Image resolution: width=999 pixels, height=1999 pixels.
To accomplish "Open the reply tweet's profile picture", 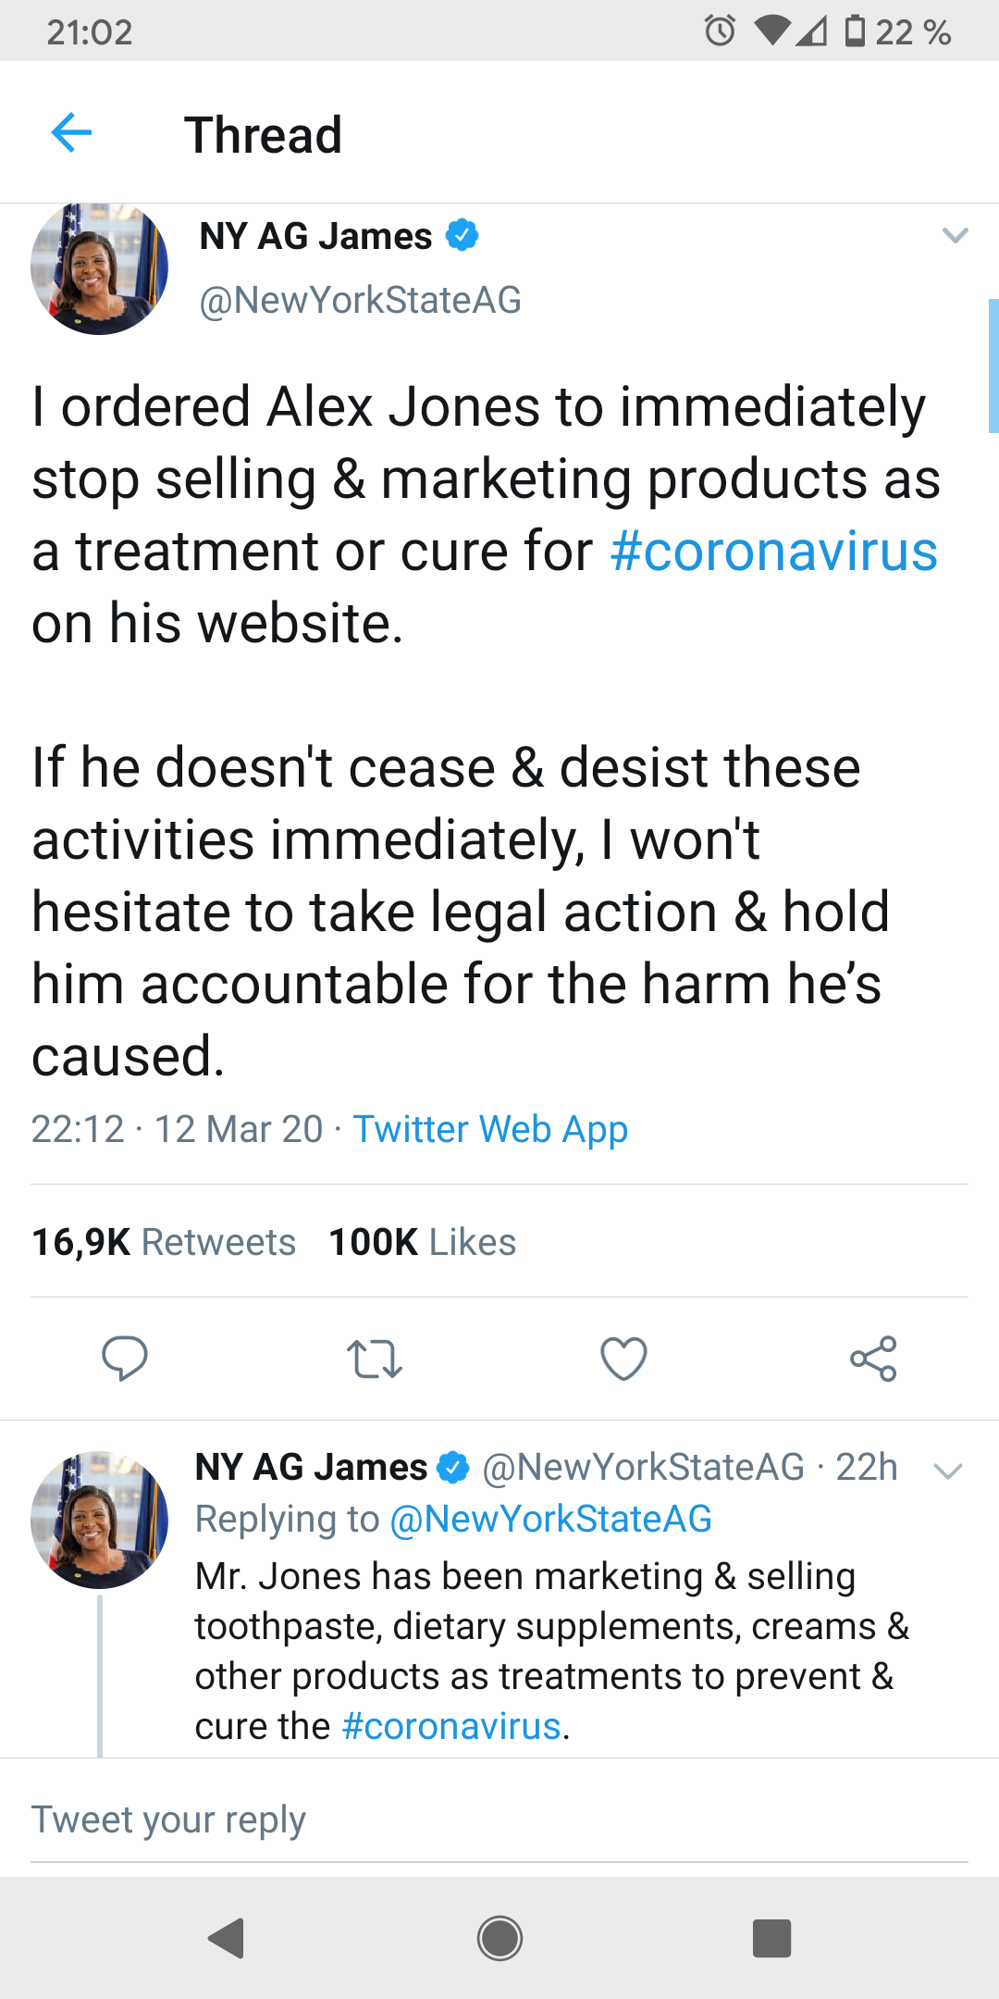I will [100, 1520].
